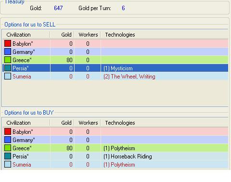The width and height of the screenshot is (231, 182).
Task: Click (2) The Wheel, Writing technologies entry
Action: [x=129, y=77]
